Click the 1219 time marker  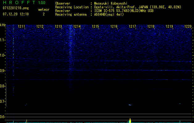[x=169, y=26]
